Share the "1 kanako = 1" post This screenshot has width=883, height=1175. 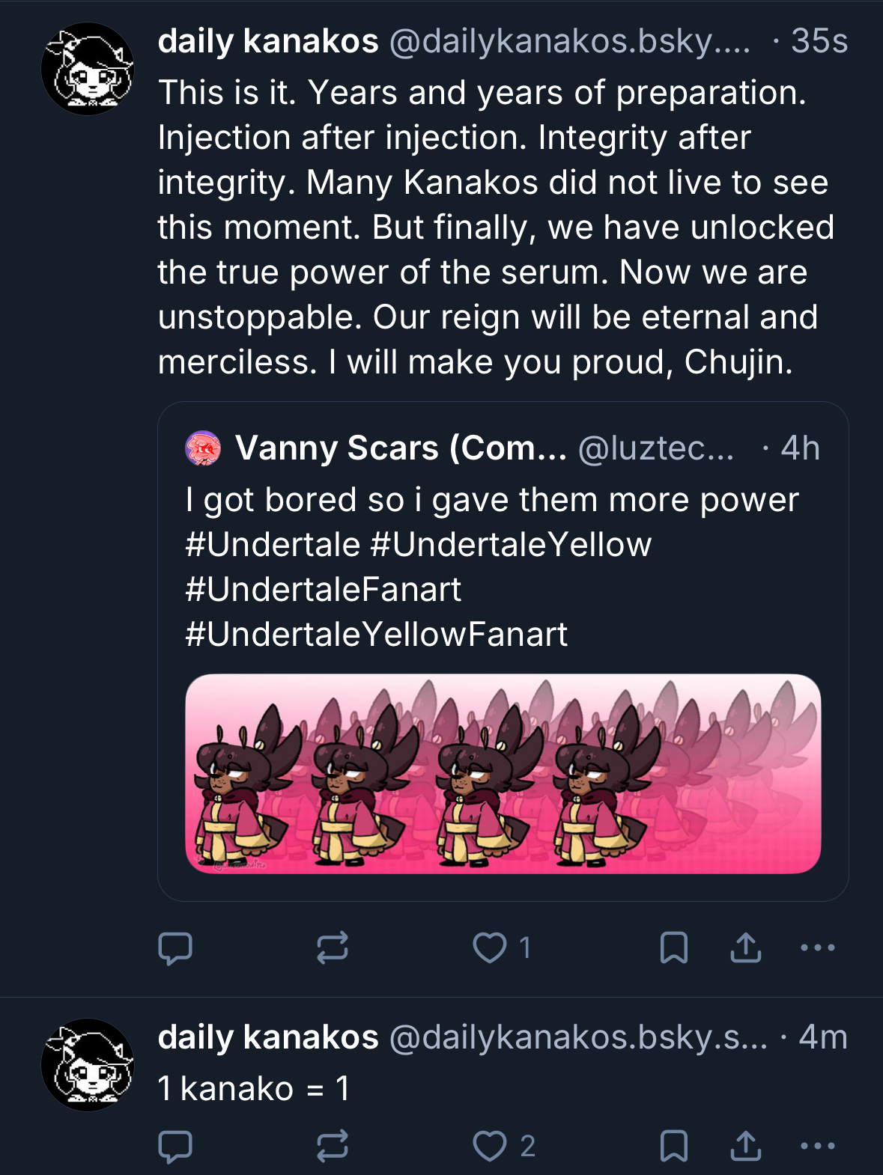click(x=746, y=1146)
